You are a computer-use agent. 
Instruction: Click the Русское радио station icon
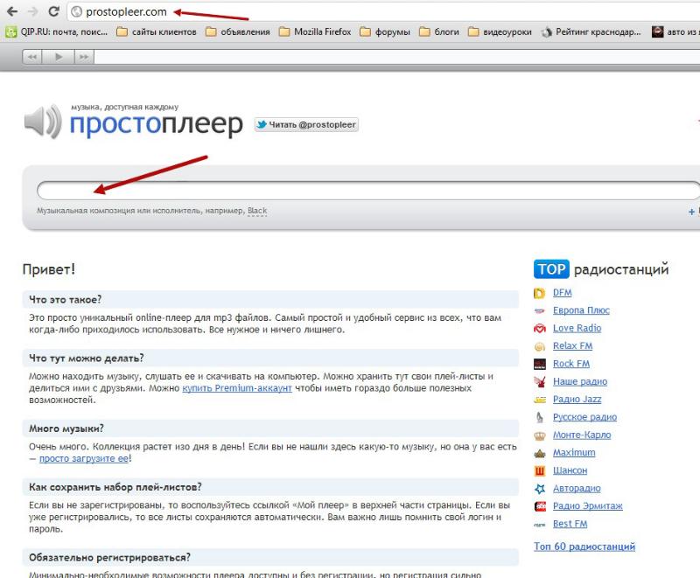[x=540, y=417]
